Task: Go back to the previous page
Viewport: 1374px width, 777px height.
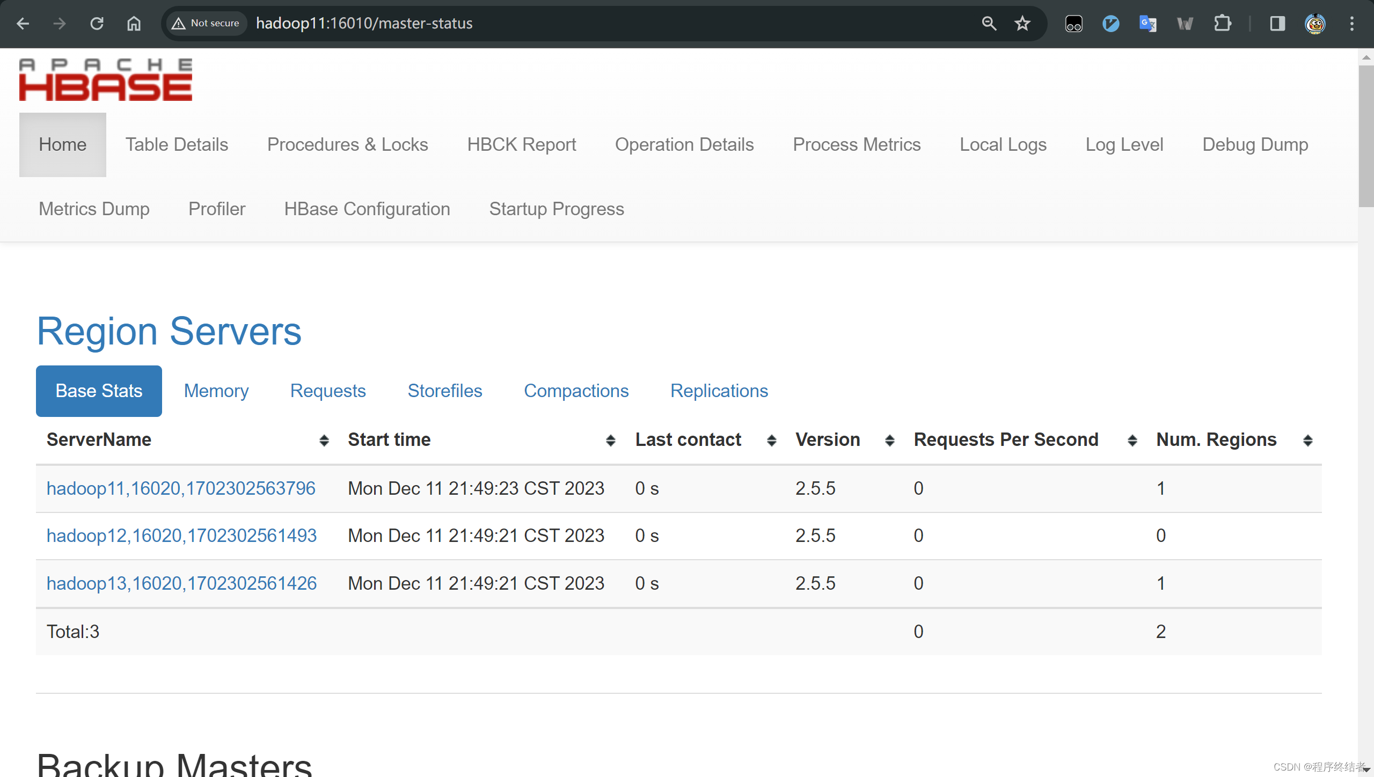Action: 23,24
